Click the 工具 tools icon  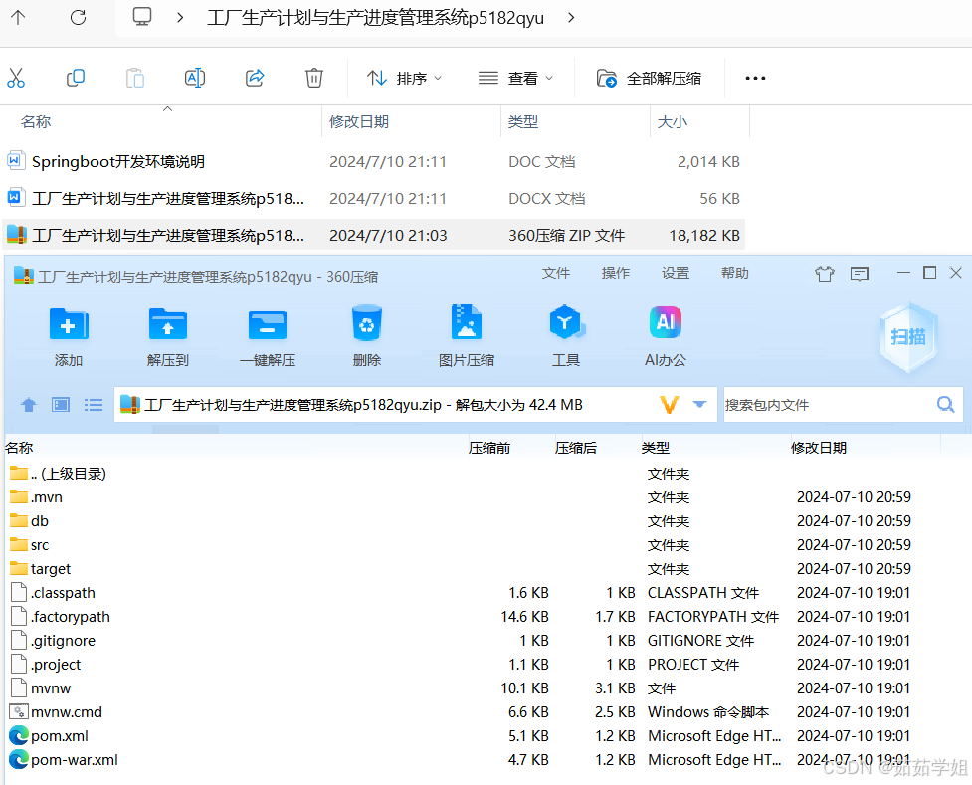(566, 322)
